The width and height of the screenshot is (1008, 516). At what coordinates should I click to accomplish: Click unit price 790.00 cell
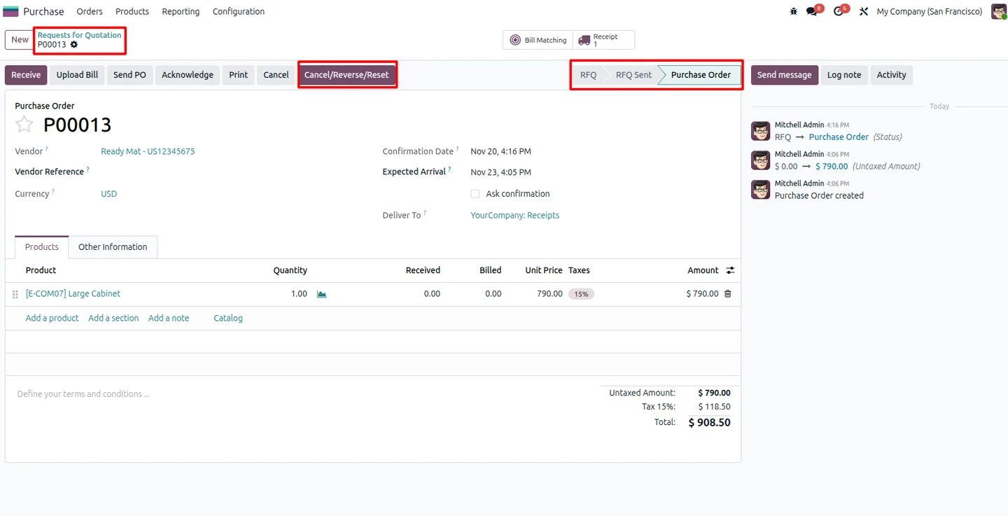[x=549, y=294]
